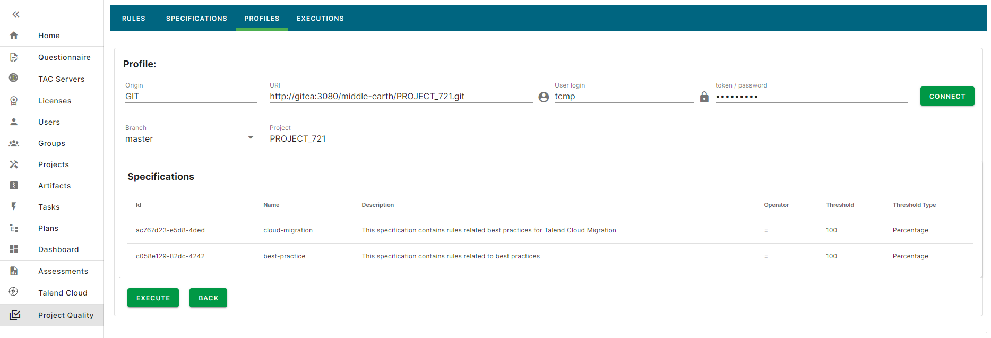Click the Groups people icon

(x=14, y=143)
